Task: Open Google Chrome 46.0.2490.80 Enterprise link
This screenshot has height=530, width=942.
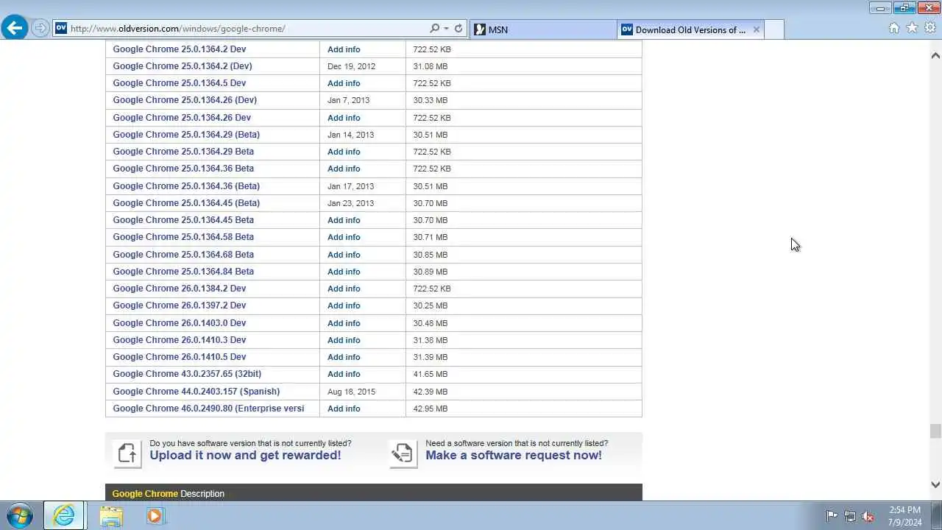Action: point(208,409)
